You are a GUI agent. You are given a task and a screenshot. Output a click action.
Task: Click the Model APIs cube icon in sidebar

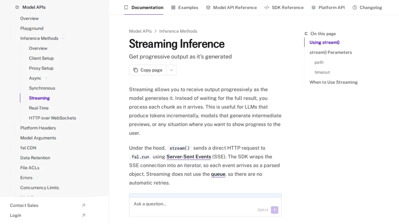[17, 7]
